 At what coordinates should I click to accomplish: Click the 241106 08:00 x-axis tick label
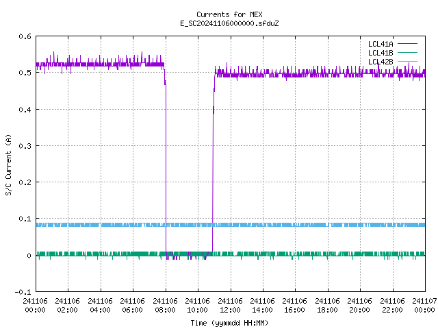click(x=165, y=306)
